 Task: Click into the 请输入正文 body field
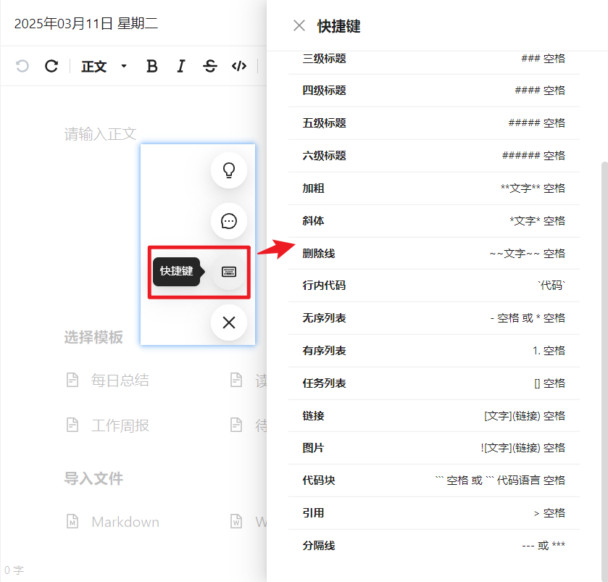coord(101,134)
